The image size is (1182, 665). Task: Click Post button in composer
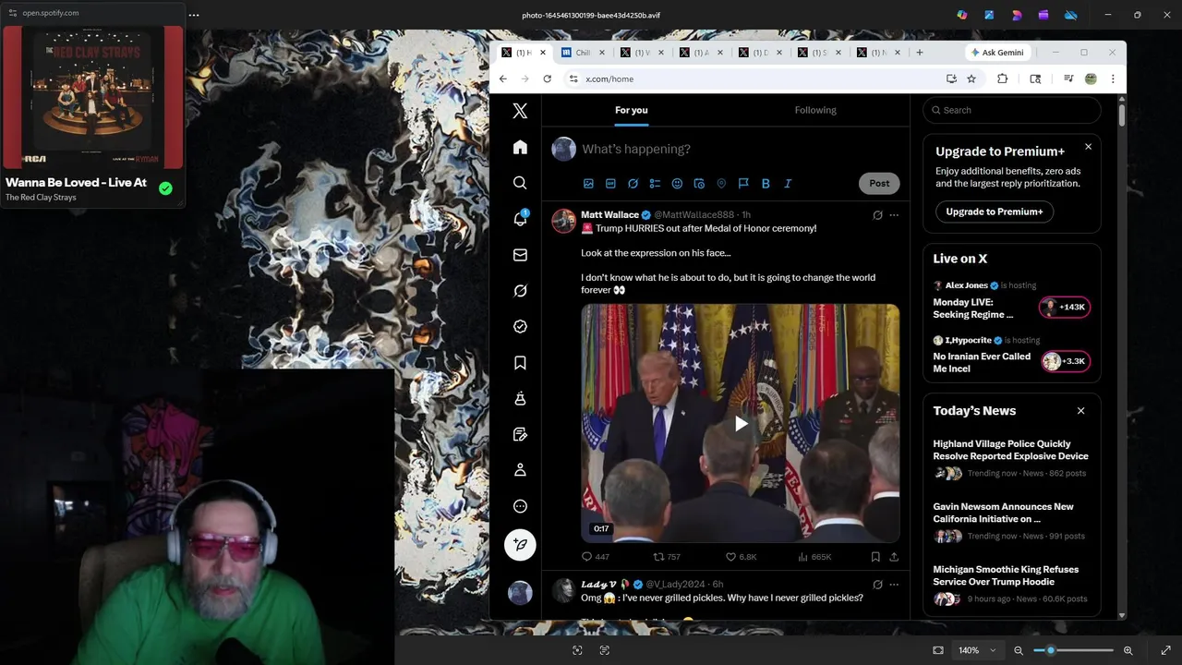pos(879,183)
